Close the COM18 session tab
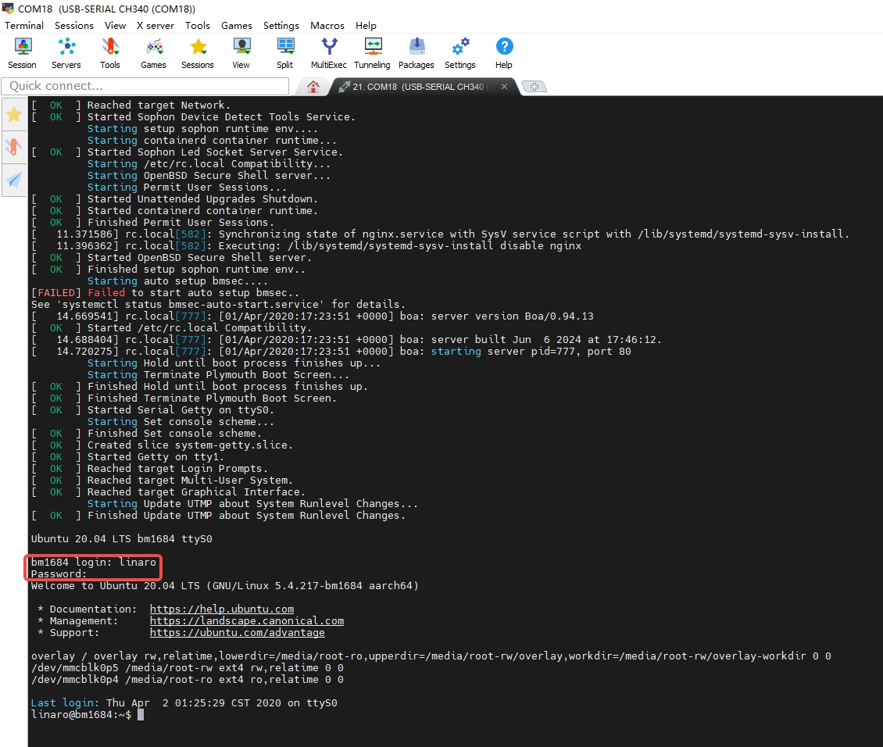883x747 pixels. [505, 87]
